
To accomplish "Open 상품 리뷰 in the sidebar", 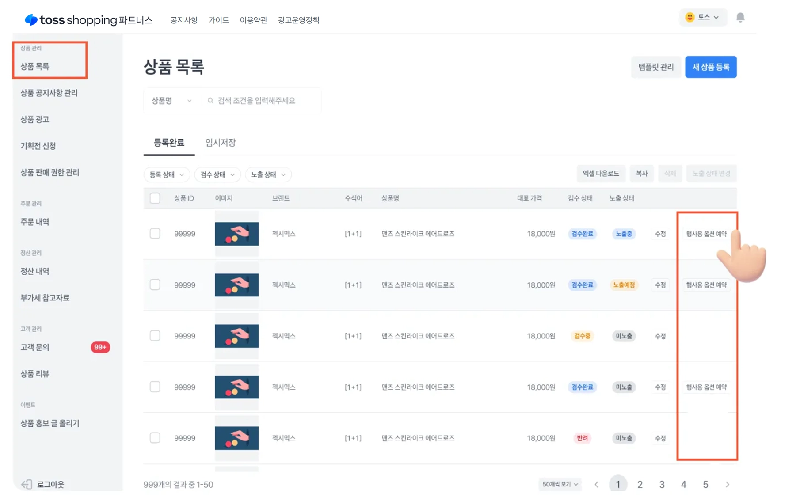I will click(34, 374).
